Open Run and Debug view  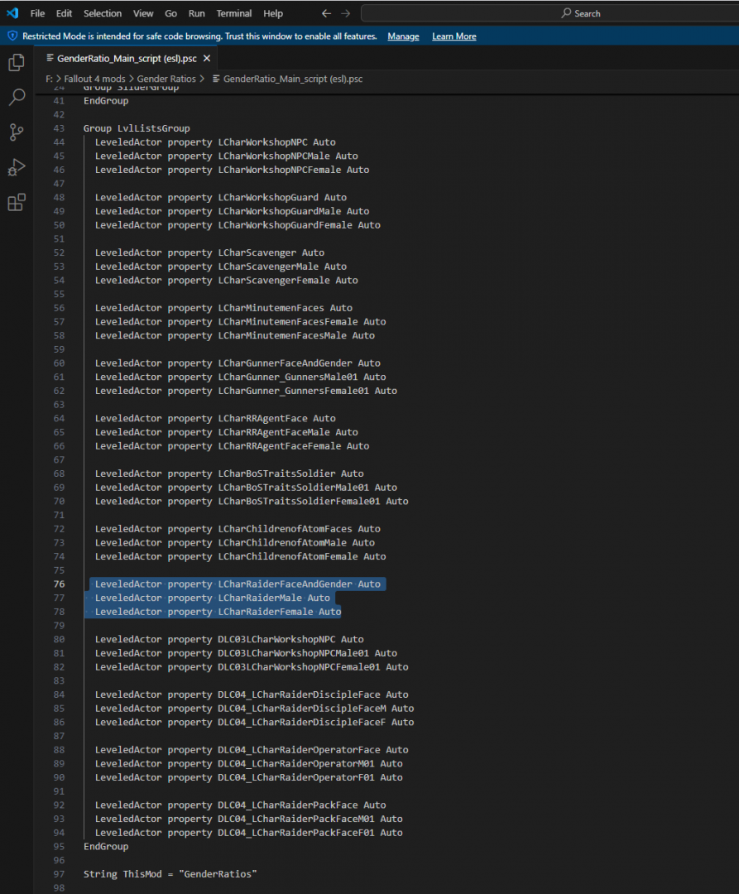coord(17,167)
